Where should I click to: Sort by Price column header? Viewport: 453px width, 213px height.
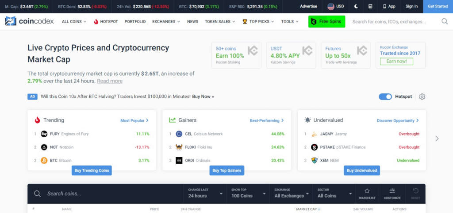[x=154, y=209]
